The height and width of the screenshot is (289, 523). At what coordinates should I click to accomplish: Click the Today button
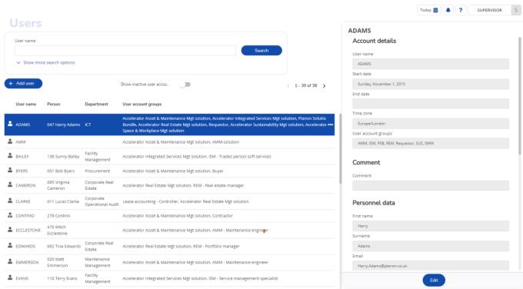[429, 10]
